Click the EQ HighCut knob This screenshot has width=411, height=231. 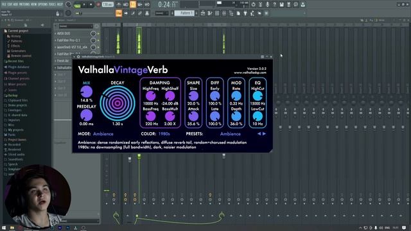pos(258,96)
